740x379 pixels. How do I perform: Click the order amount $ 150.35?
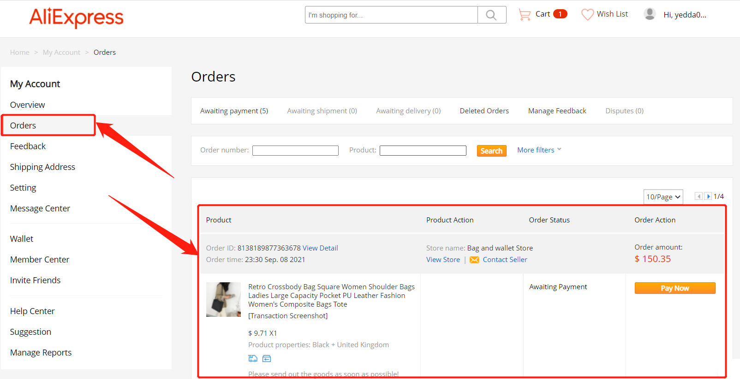653,259
